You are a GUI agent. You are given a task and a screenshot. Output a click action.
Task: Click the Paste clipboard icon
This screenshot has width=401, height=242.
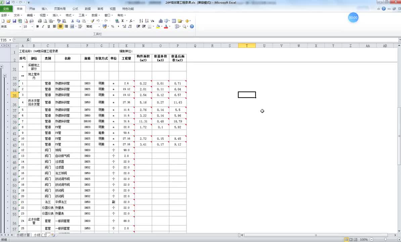click(x=84, y=21)
